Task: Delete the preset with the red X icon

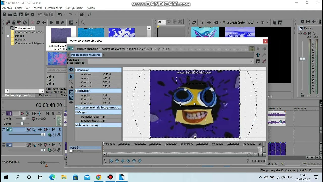Action: (264, 61)
